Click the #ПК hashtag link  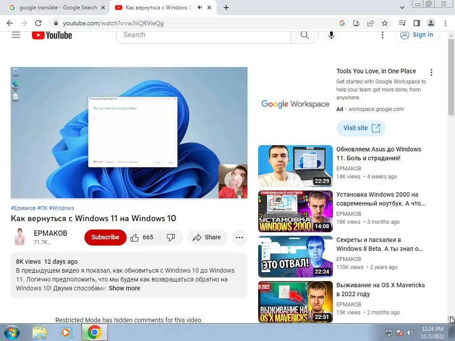point(42,208)
